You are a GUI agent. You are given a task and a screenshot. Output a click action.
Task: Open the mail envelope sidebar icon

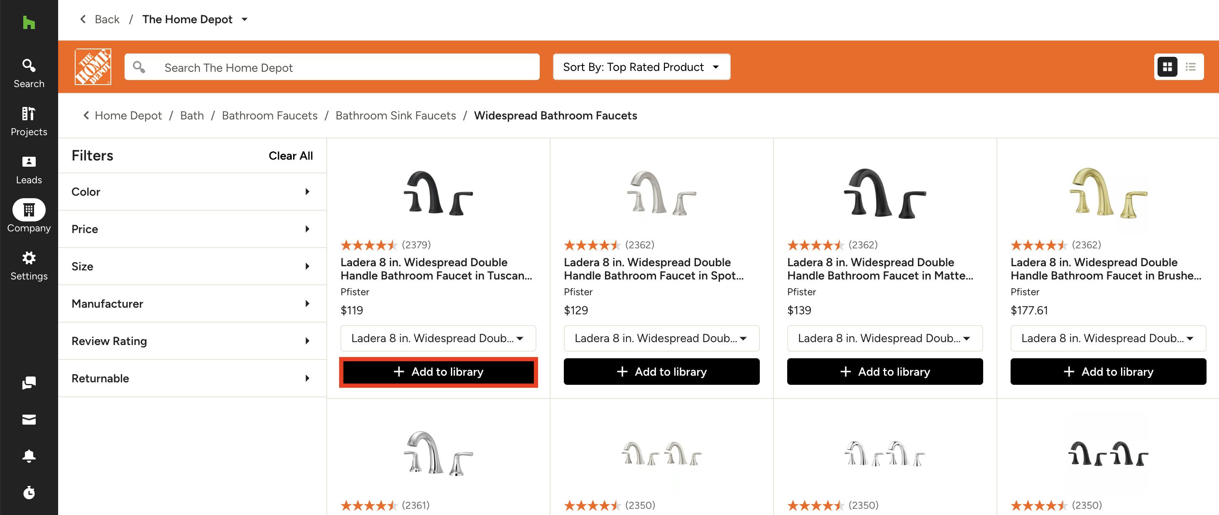pos(29,420)
